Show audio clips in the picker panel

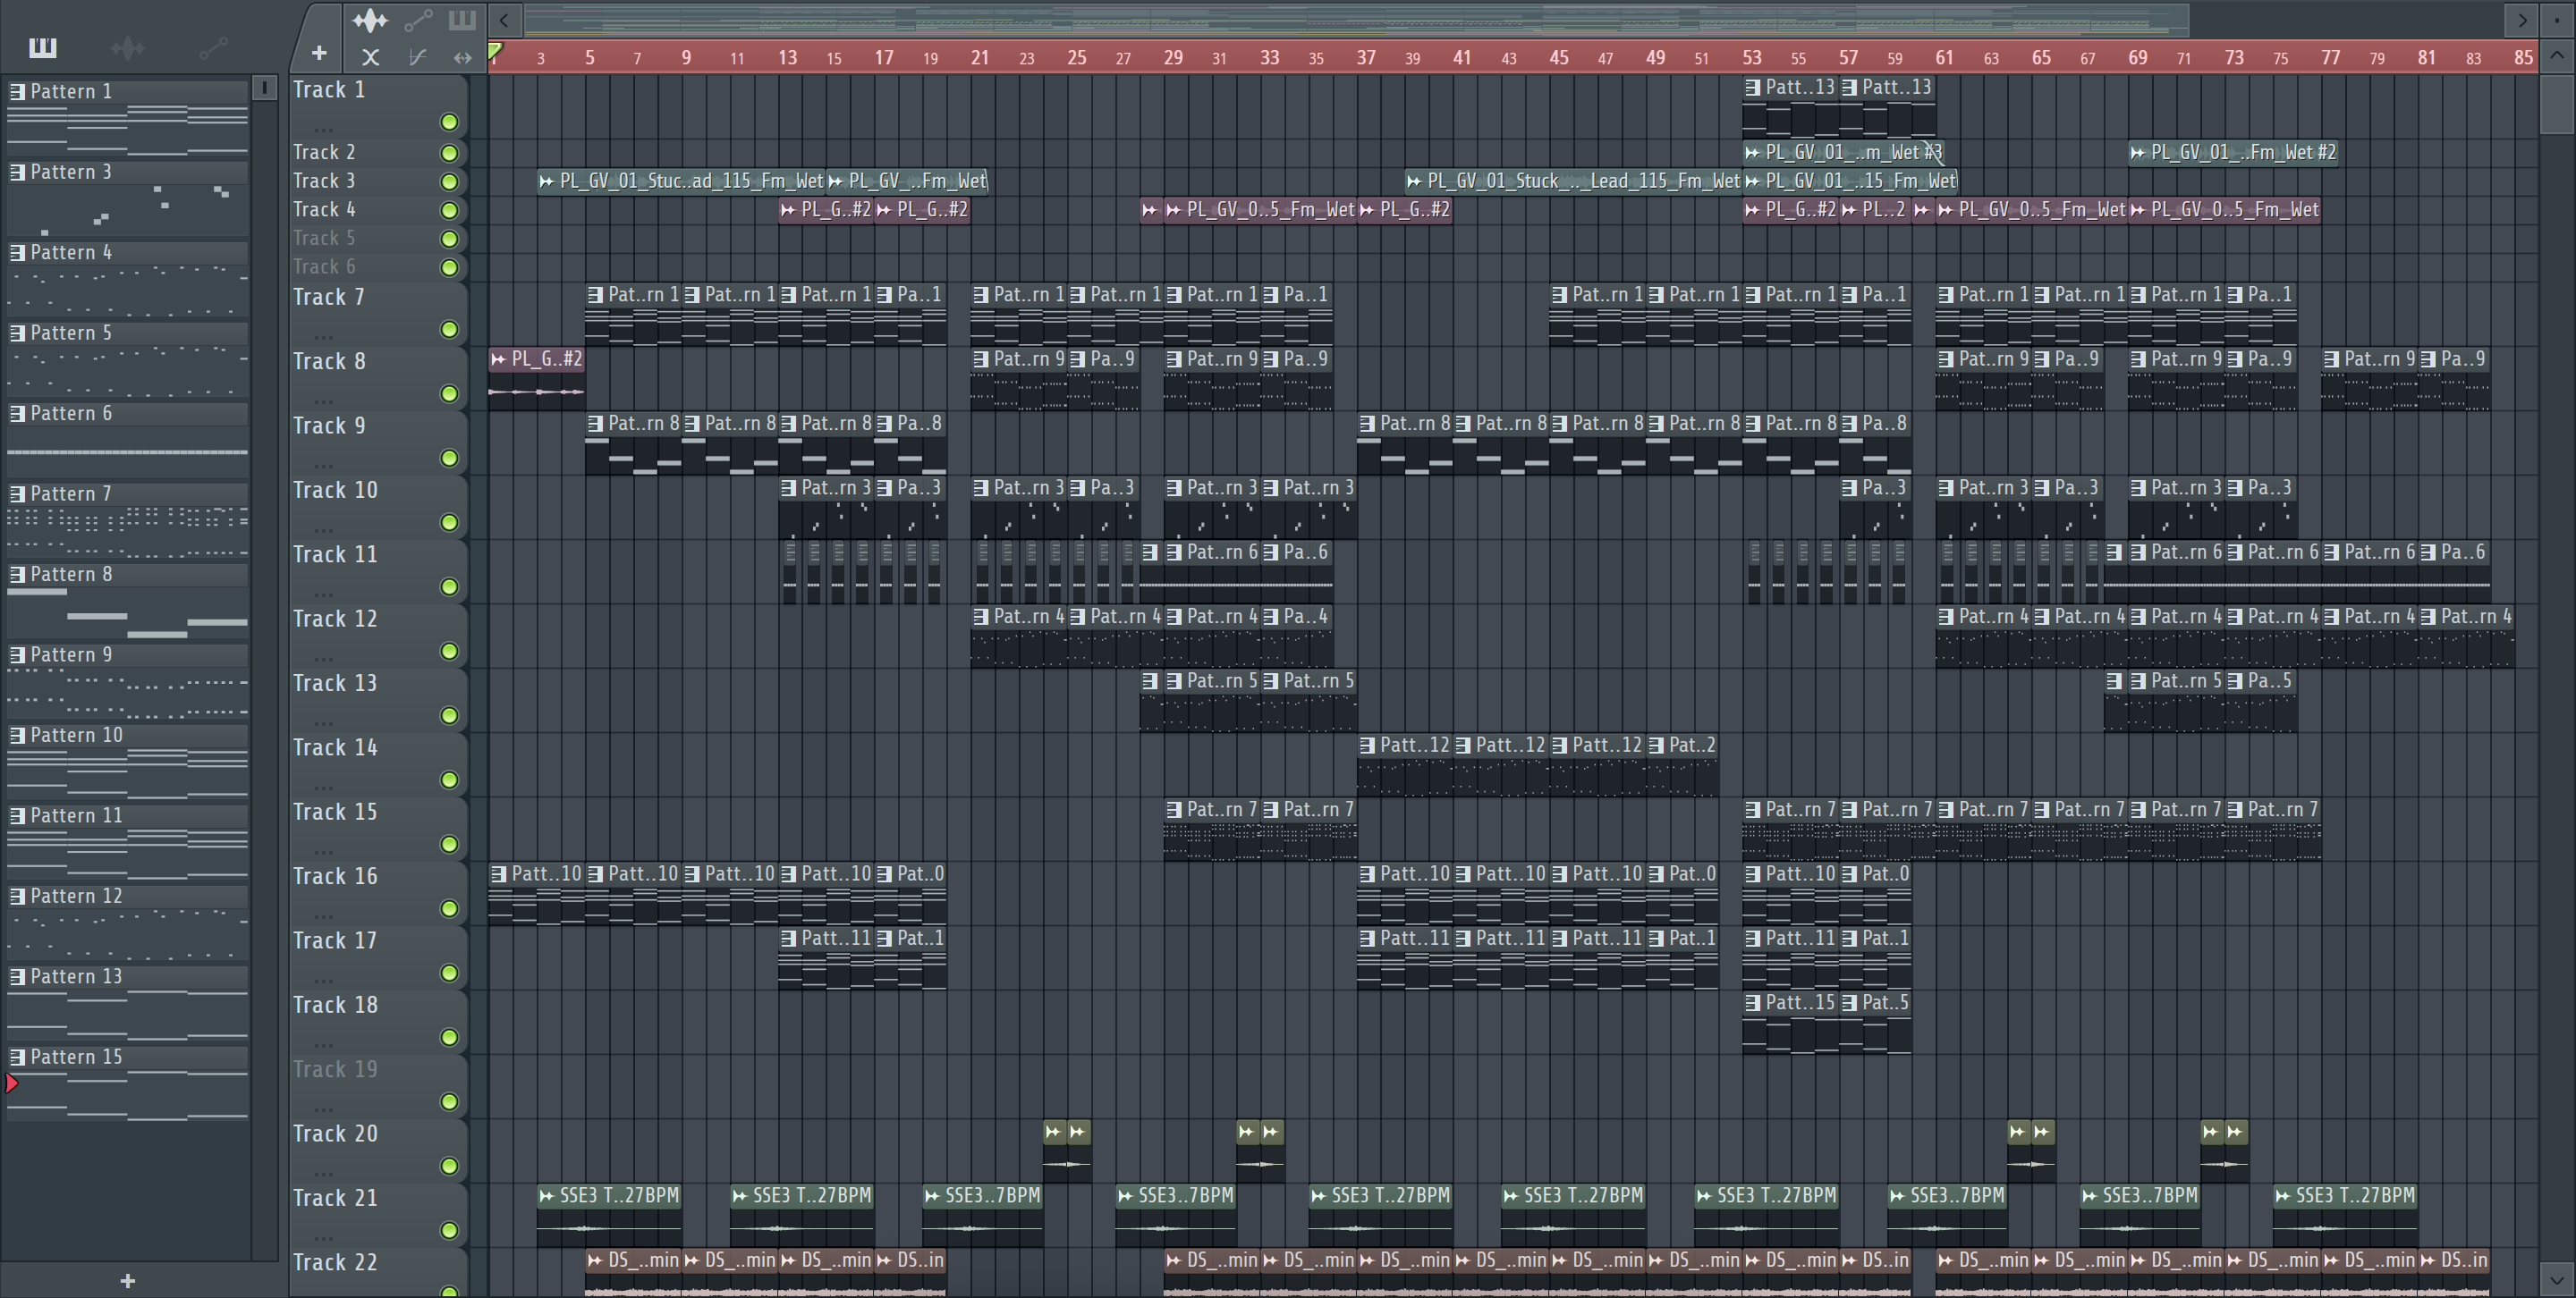point(128,47)
